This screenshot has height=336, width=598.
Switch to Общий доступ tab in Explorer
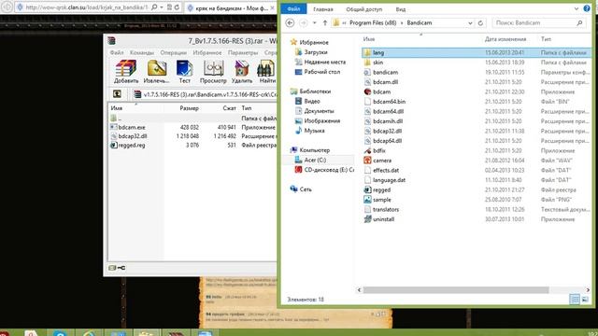pyautogui.click(x=363, y=9)
